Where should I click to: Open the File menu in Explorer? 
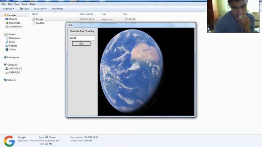tap(3, 4)
